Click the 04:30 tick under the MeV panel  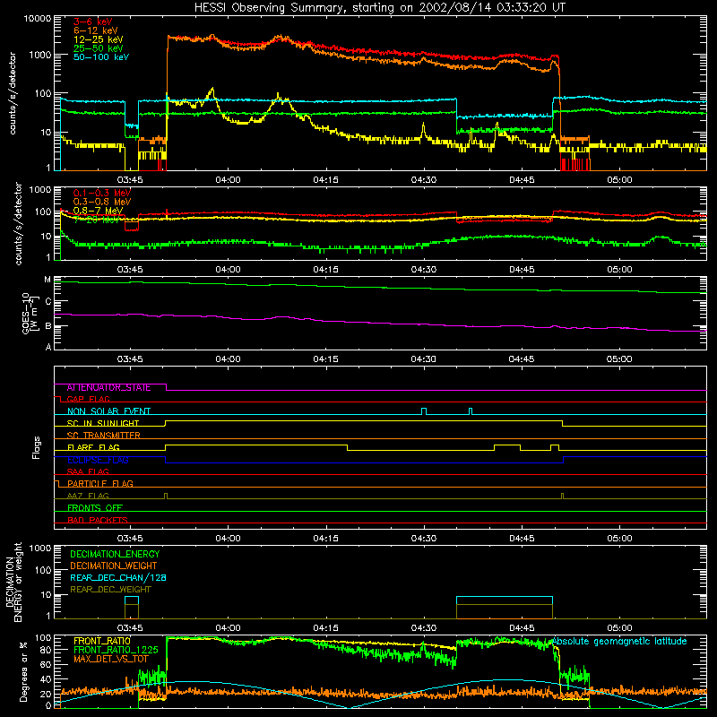tap(423, 270)
